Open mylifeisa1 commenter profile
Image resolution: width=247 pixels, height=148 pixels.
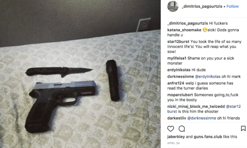coord(177,58)
